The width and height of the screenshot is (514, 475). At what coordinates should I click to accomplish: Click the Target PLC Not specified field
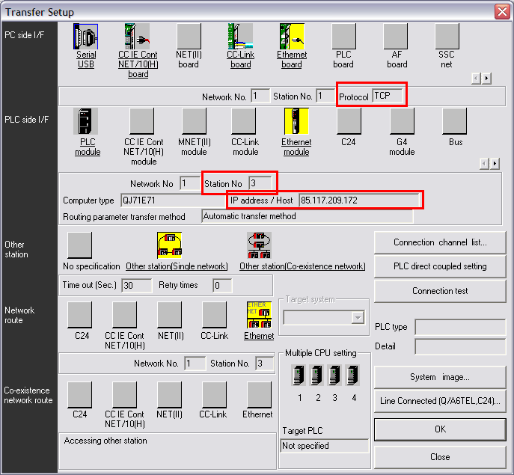coord(325,446)
